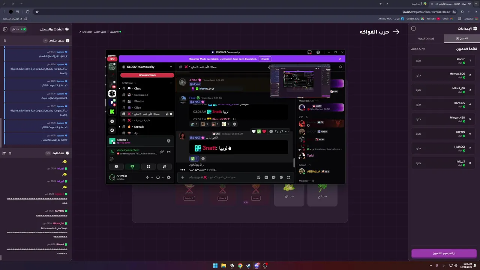The image size is (480, 270).
Task: Open Discord inbox icon in title bar
Action: [x=309, y=52]
